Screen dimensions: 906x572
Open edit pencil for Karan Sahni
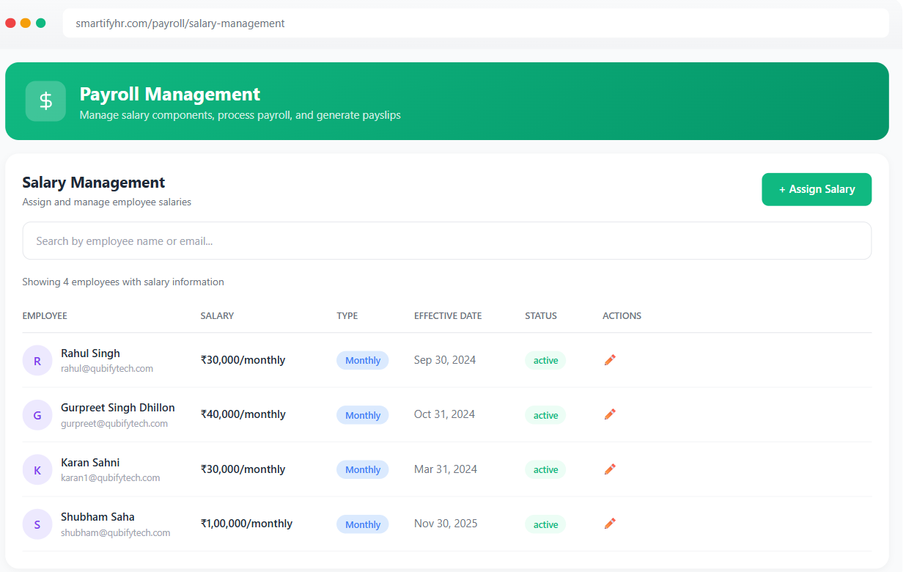coord(610,469)
